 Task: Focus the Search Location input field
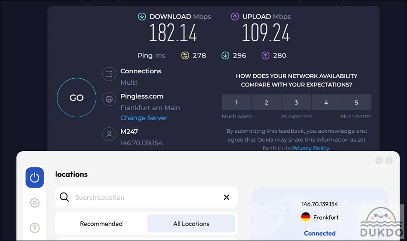(x=147, y=198)
